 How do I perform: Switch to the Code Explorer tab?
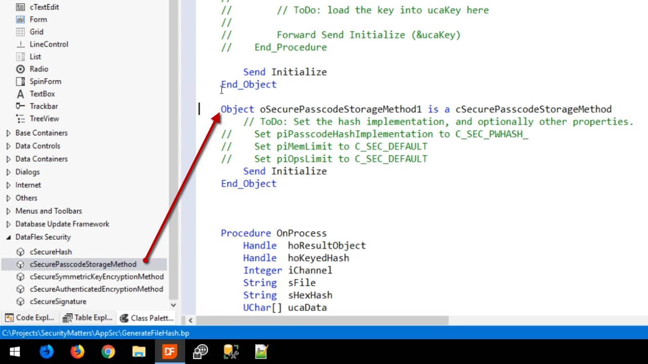pos(30,317)
